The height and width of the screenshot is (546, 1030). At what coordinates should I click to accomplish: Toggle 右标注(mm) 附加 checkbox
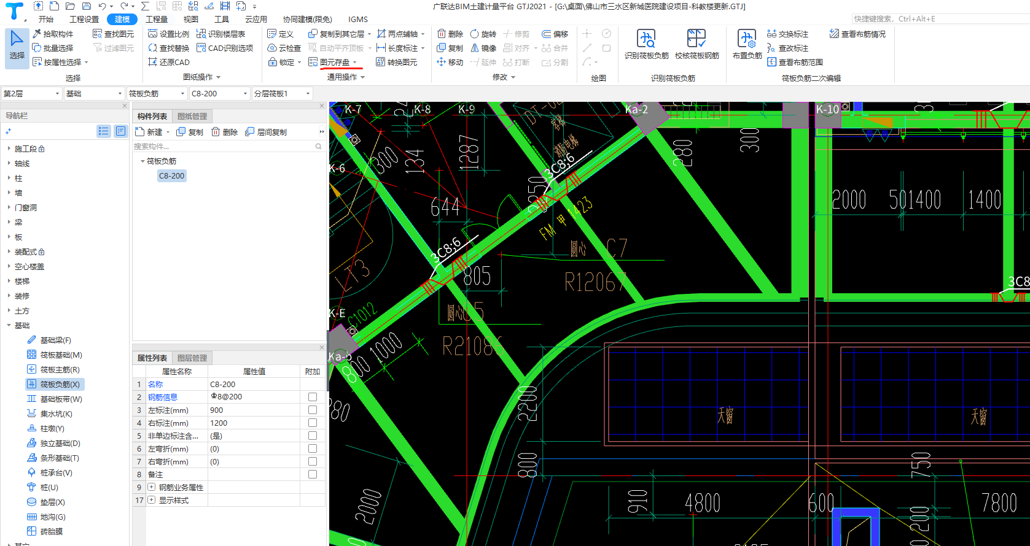click(x=313, y=423)
